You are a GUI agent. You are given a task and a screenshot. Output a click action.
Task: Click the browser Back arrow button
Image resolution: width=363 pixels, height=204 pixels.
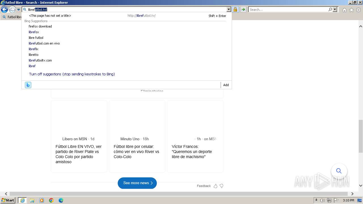[4, 10]
